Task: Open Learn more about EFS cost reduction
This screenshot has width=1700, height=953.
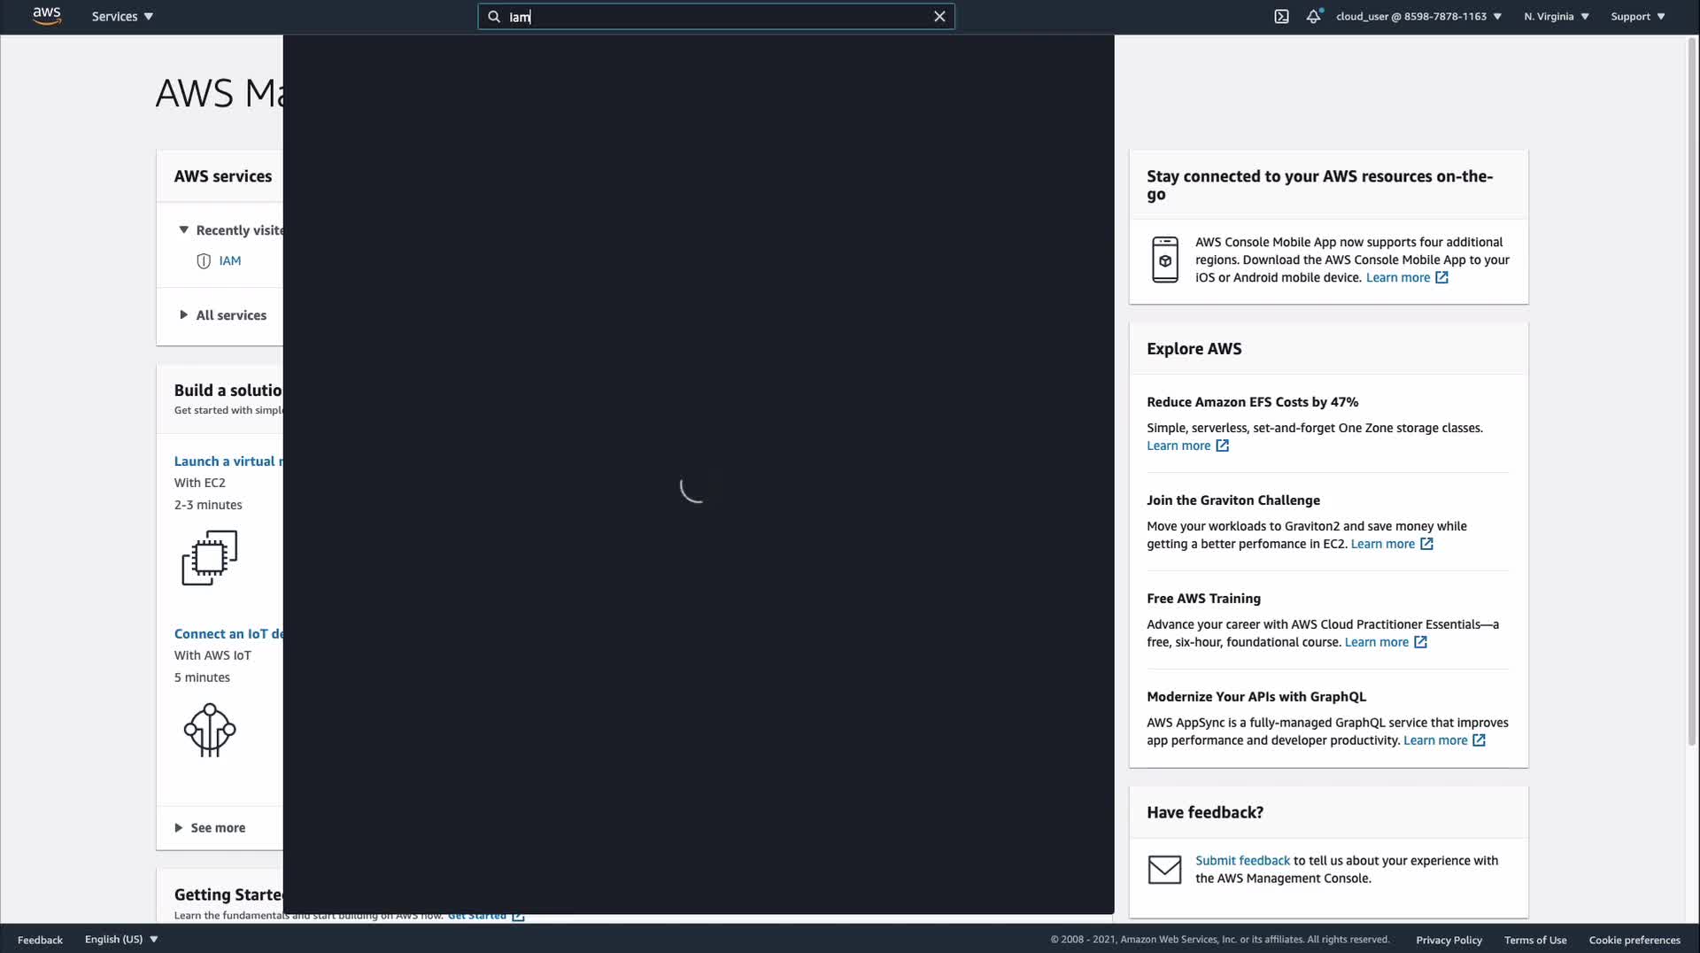Action: point(1178,446)
